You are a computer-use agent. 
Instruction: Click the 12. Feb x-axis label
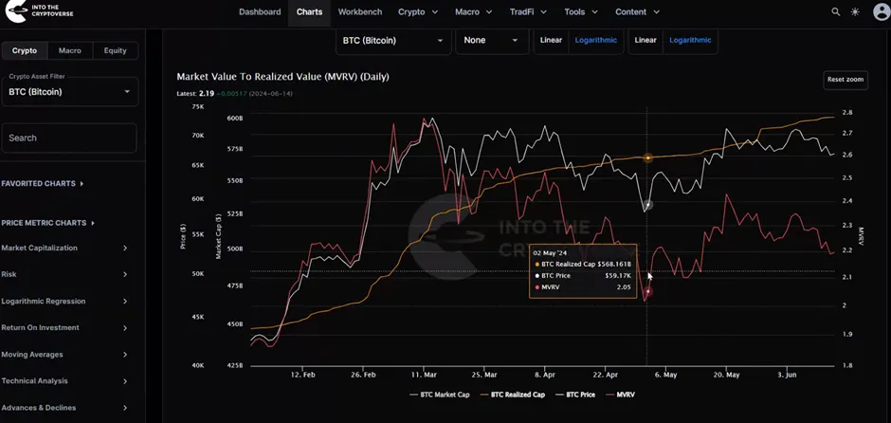coord(303,376)
